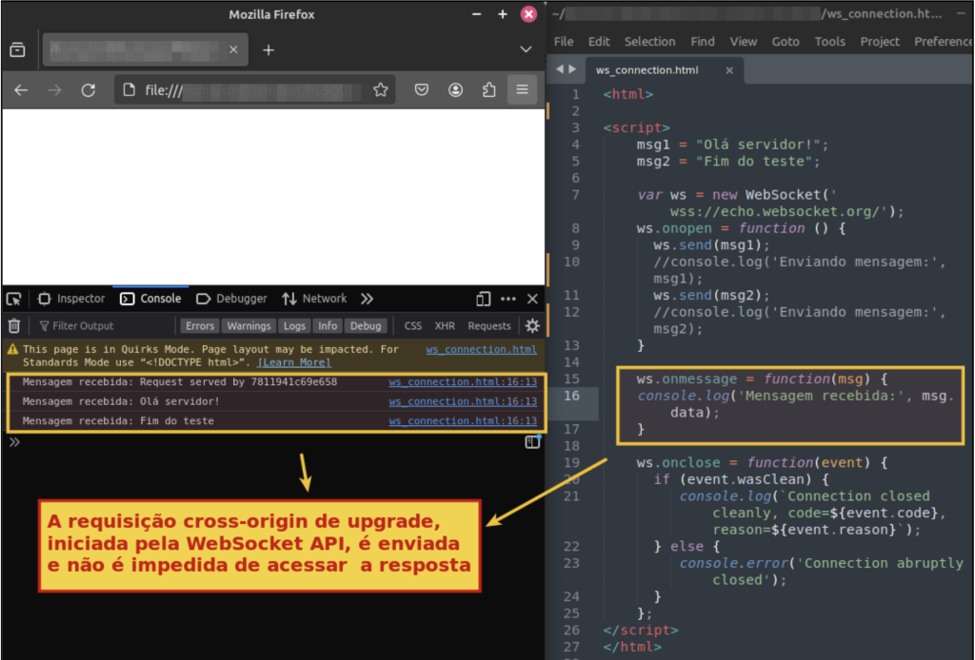Bookmark this page with the star icon
Image resolution: width=975 pixels, height=660 pixels.
coord(381,90)
